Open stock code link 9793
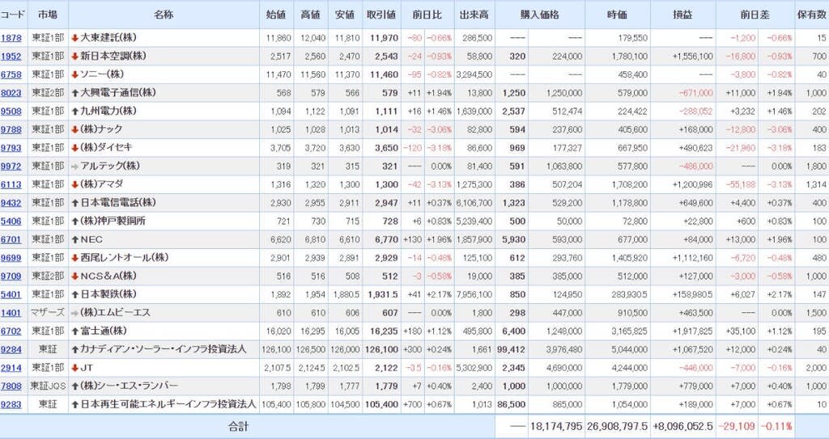Viewport: 829px width, 439px height. (x=11, y=148)
